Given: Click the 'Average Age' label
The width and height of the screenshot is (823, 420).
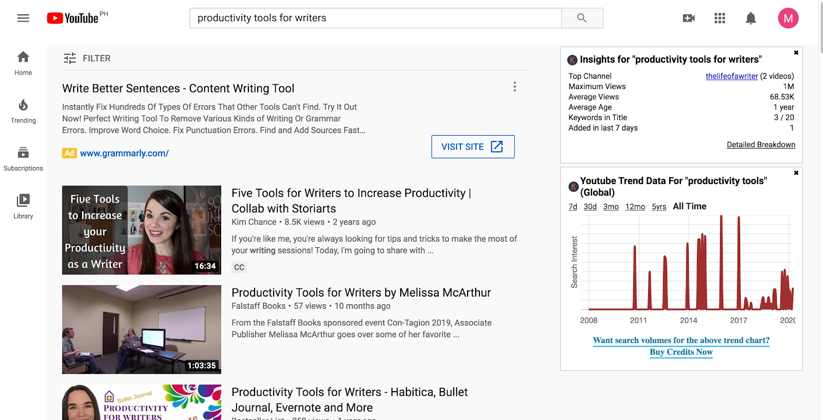Looking at the screenshot, I should coord(590,107).
